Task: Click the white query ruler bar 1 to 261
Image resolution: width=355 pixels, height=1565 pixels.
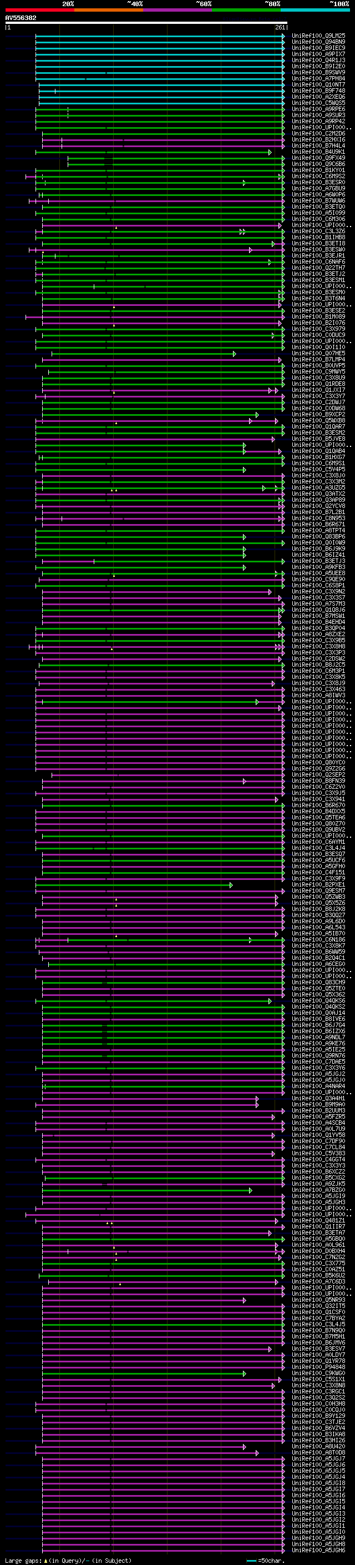Action: (146, 23)
